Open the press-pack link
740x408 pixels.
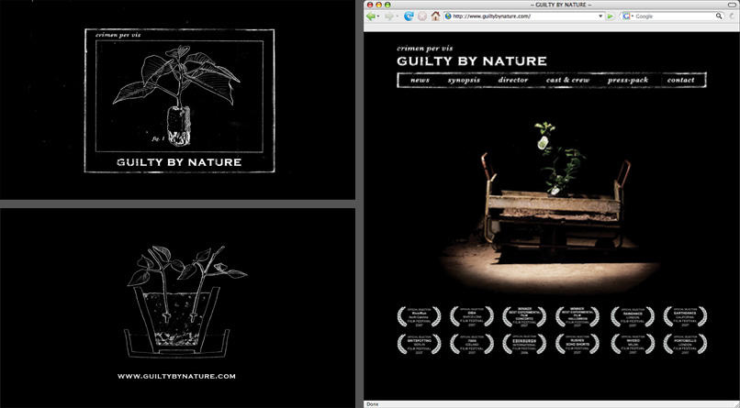click(x=627, y=81)
